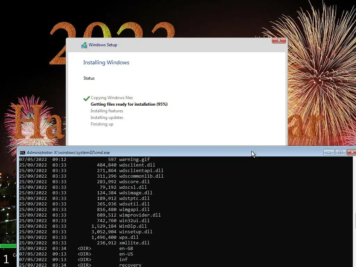Close the Windows Setup dialog
The width and height of the screenshot is (356, 267).
click(279, 40)
